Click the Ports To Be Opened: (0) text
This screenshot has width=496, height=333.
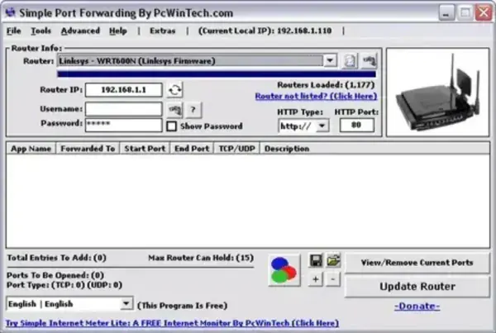point(55,275)
